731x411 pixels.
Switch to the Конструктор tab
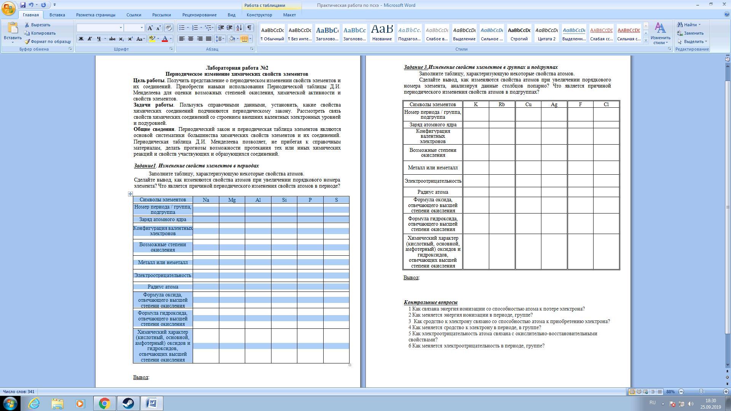coord(259,15)
